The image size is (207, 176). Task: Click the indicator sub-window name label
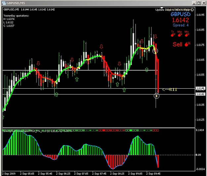37,131
